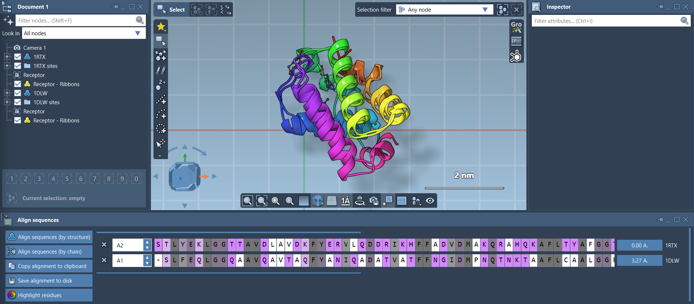Click the zoom out magnifier icon
The image size is (694, 304).
pyautogui.click(x=289, y=201)
